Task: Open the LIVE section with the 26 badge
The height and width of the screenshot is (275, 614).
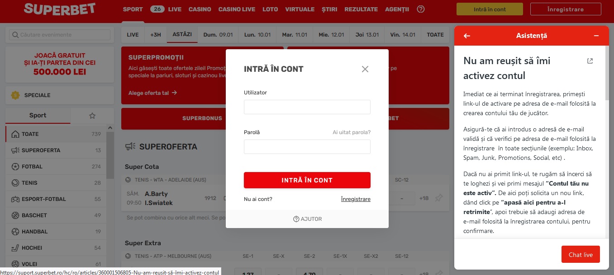Action: (166, 9)
